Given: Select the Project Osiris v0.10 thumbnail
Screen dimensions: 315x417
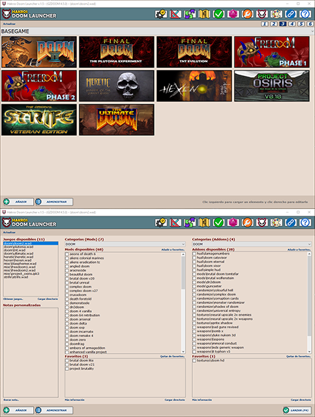Looking at the screenshot, I should coord(272,86).
